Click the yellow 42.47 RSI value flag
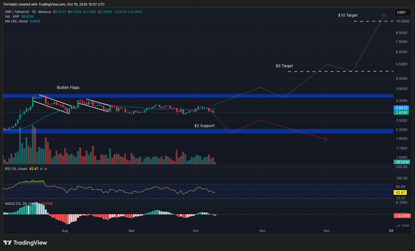The height and width of the screenshot is (251, 415). (400, 192)
